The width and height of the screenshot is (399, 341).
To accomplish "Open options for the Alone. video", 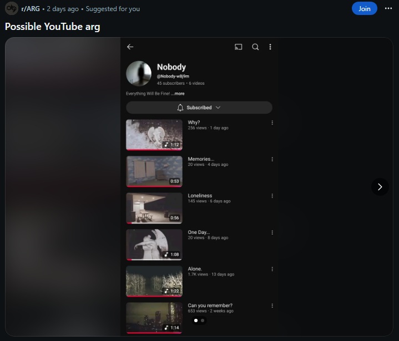I will point(272,269).
